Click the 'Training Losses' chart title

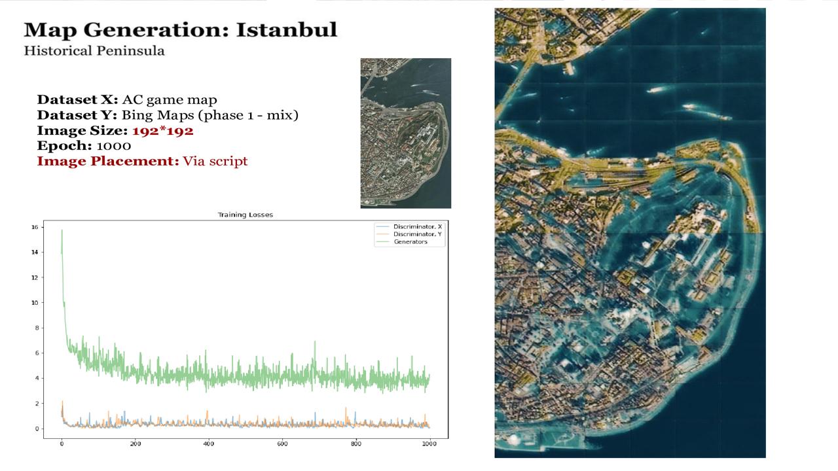[245, 215]
